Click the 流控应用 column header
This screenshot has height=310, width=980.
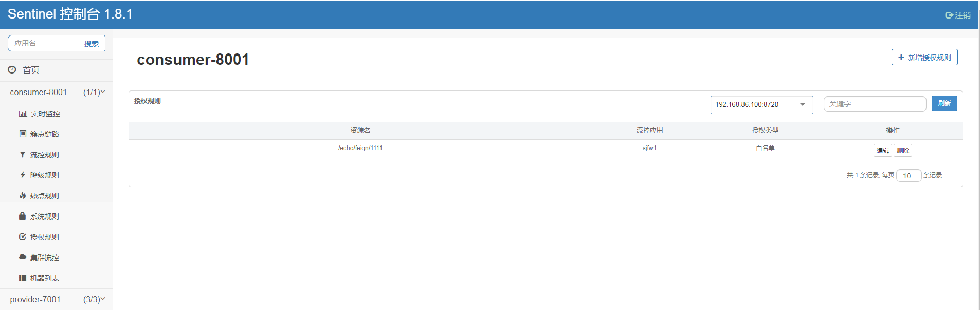649,131
